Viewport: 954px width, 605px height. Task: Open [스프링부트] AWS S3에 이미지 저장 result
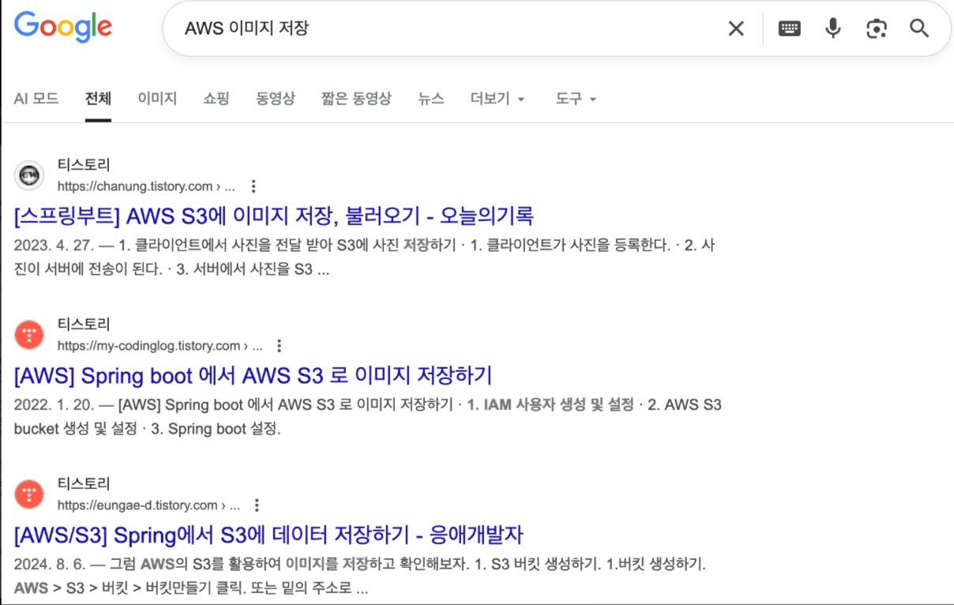pyautogui.click(x=274, y=215)
